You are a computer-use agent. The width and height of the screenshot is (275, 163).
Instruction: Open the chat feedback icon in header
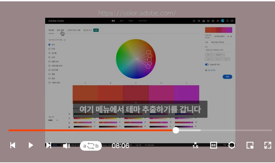tap(218, 21)
